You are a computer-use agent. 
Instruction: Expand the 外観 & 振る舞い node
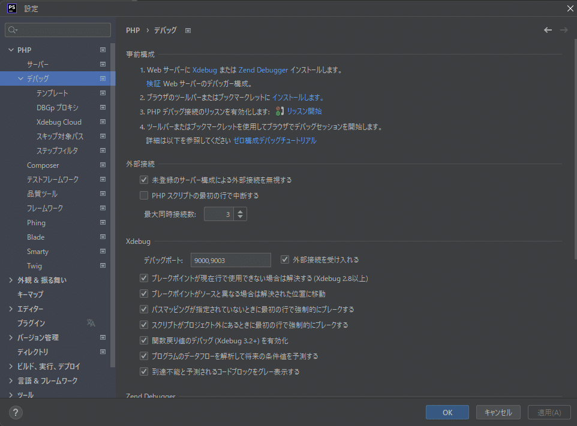pos(11,280)
